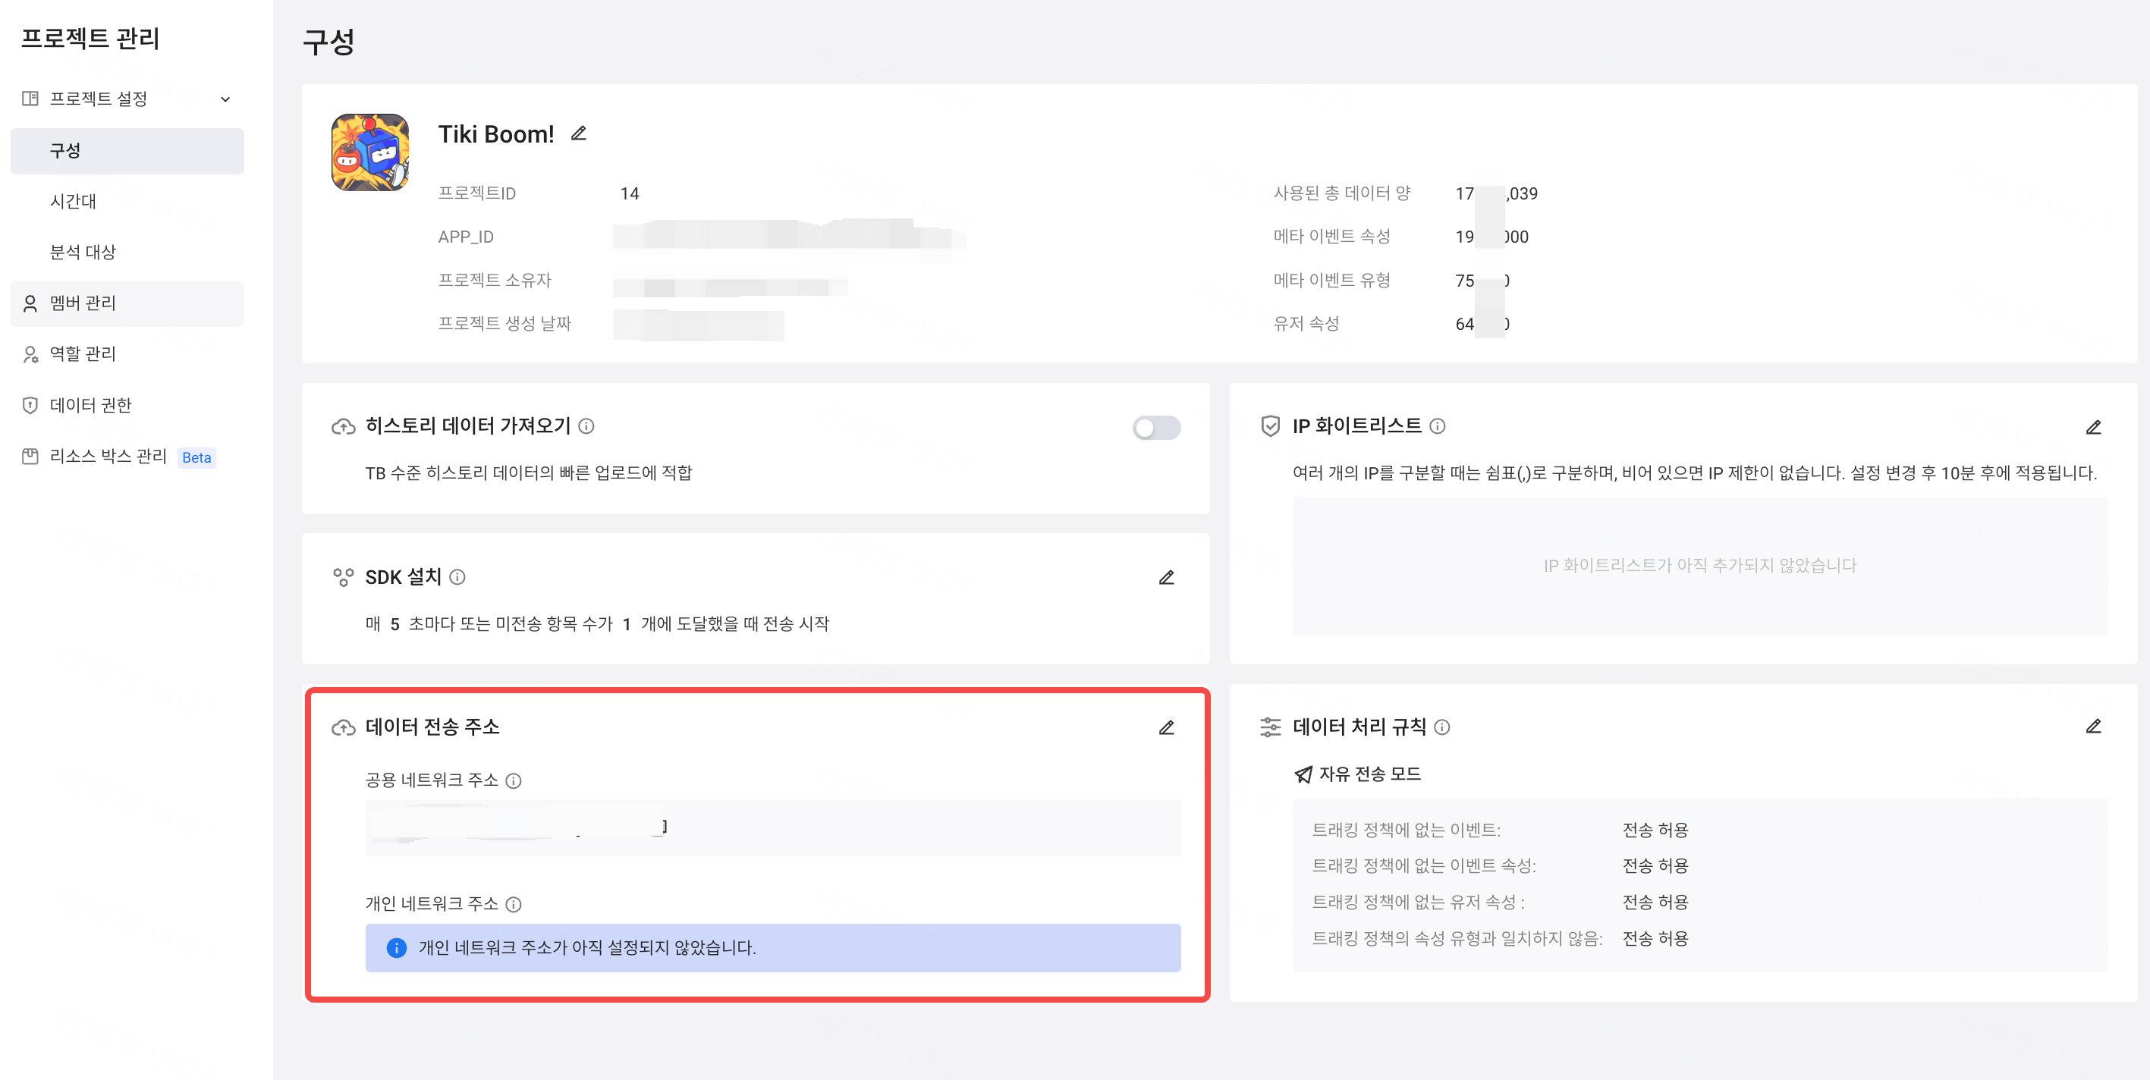Screen dimensions: 2150x1080
Task: Show info tooltip for 공용 네트워크 주소
Action: coord(514,780)
